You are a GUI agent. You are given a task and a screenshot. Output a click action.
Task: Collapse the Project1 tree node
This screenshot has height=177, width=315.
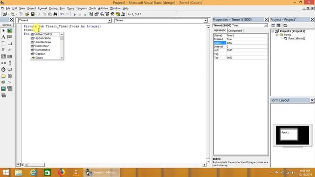tap(273, 31)
